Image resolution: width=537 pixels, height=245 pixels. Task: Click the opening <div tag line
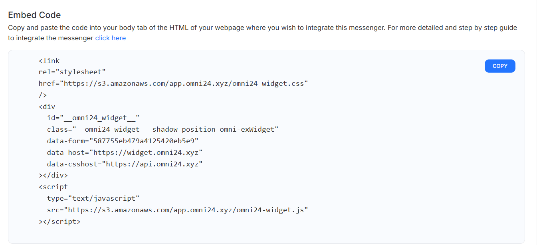tap(47, 107)
